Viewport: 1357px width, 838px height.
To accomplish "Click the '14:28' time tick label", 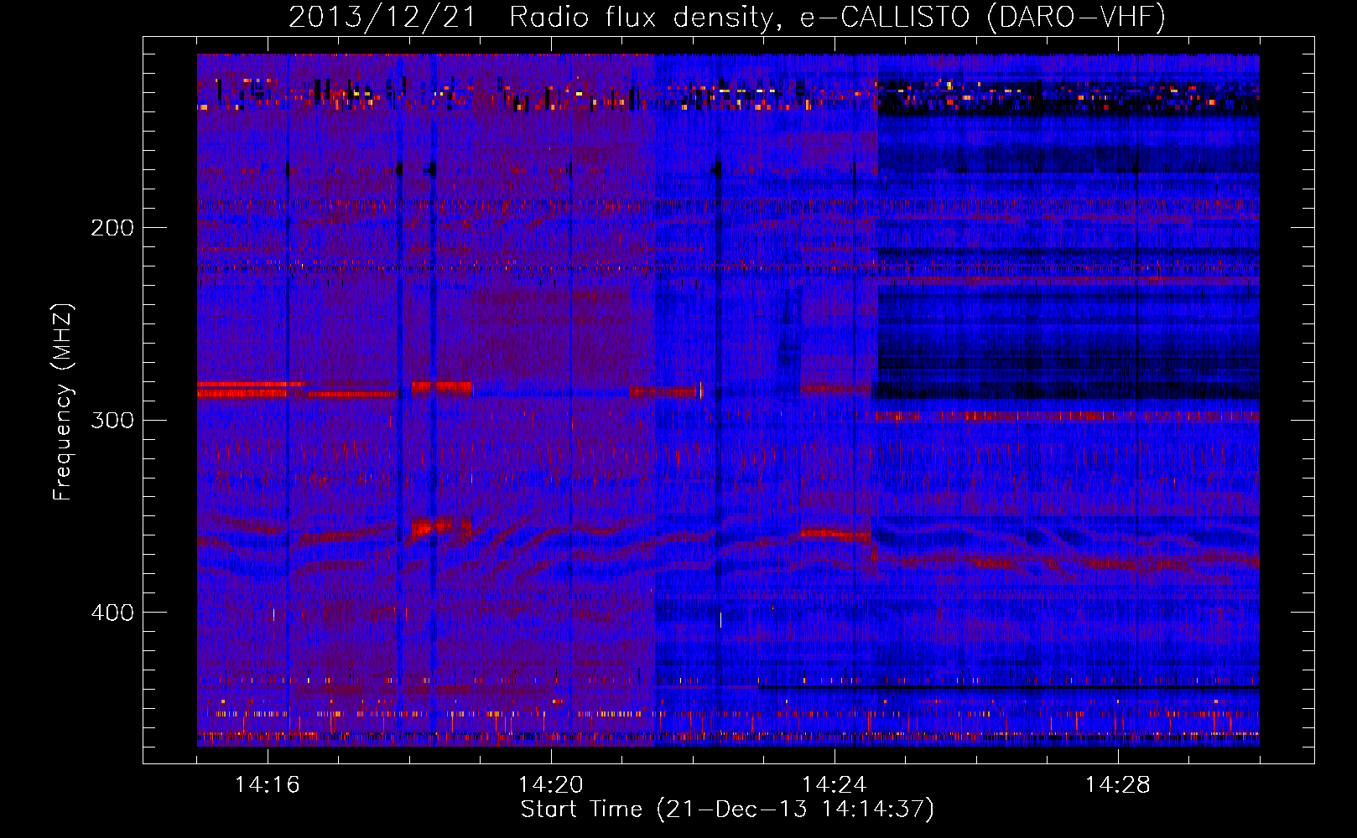I will 1118,784.
